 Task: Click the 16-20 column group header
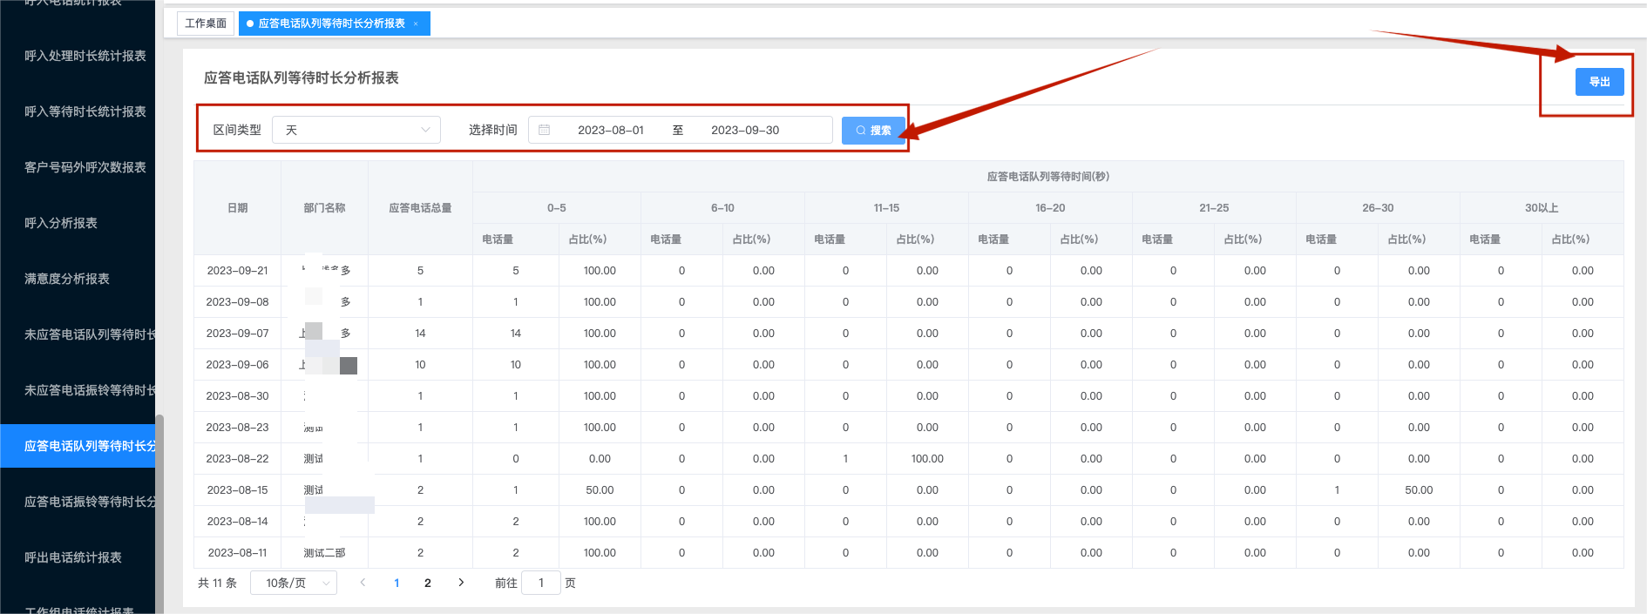click(x=1050, y=208)
